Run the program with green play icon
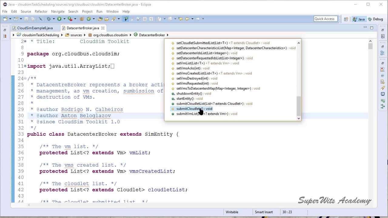This screenshot has width=388, height=218. 59,19
